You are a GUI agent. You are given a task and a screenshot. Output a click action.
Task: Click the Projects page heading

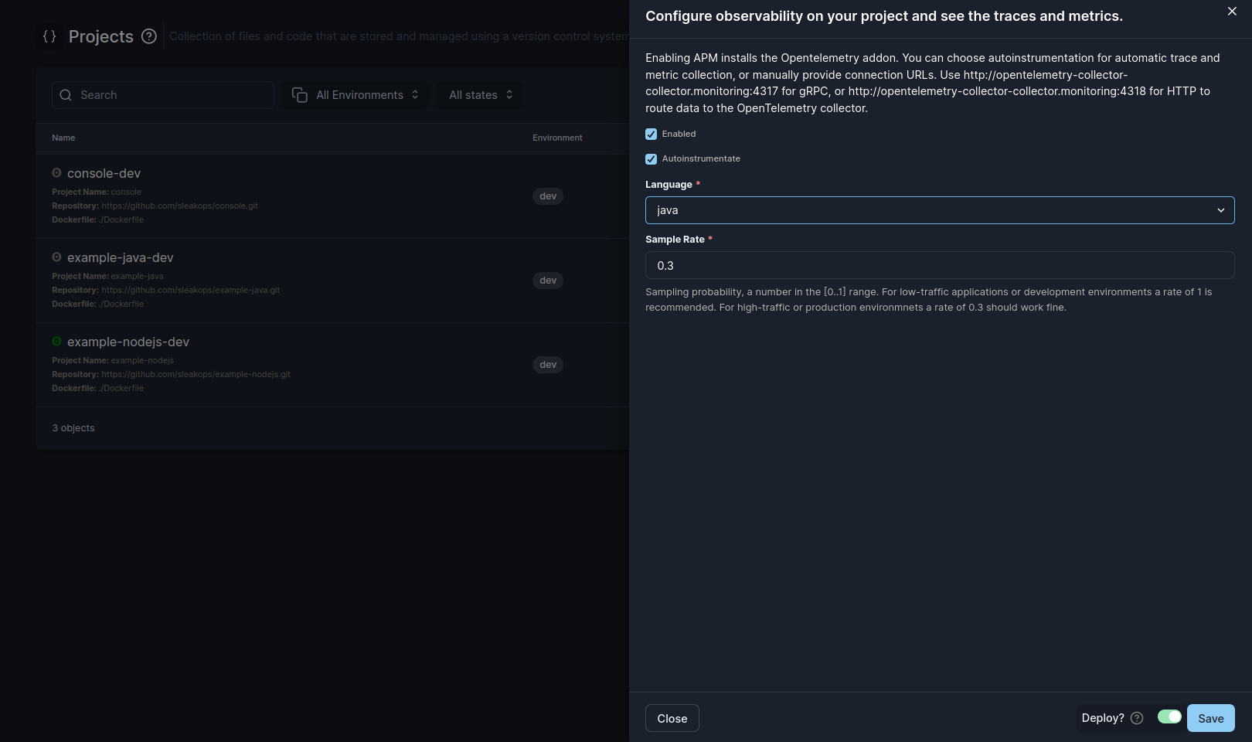[x=101, y=36]
